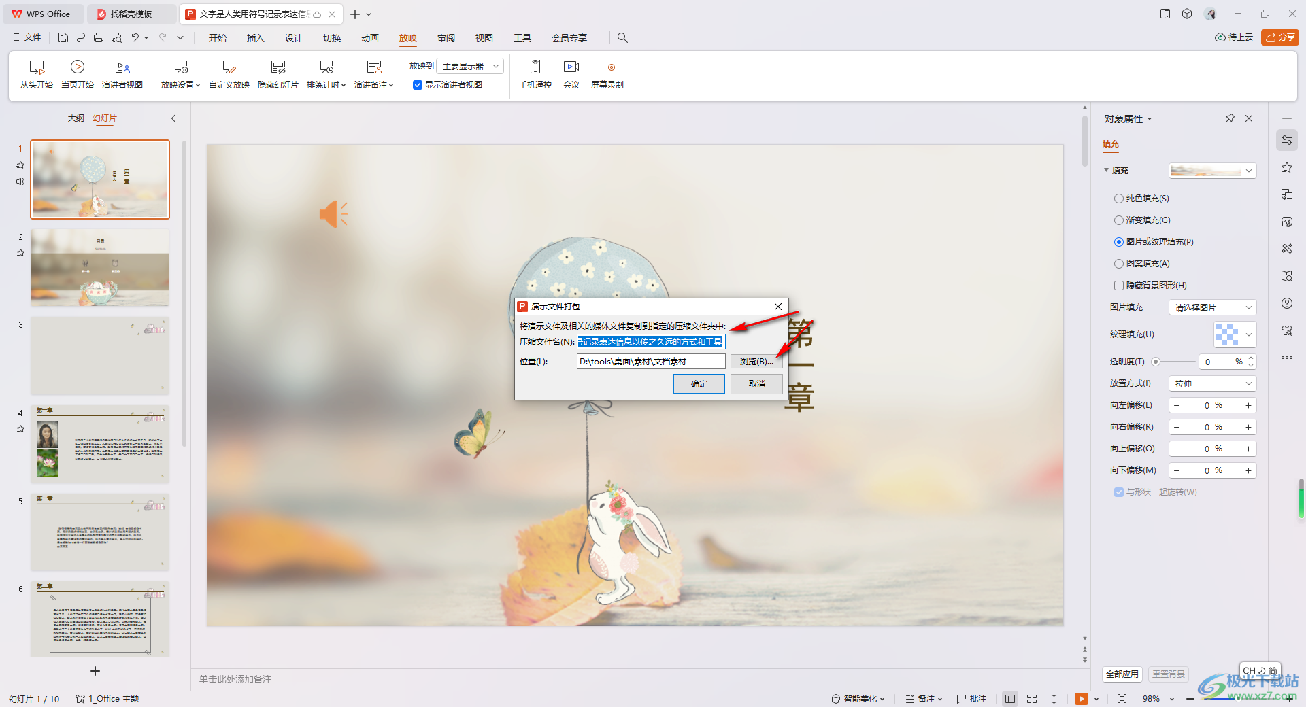Open phone remote control (手机遥控)
Viewport: 1306px width, 707px height.
pyautogui.click(x=535, y=74)
